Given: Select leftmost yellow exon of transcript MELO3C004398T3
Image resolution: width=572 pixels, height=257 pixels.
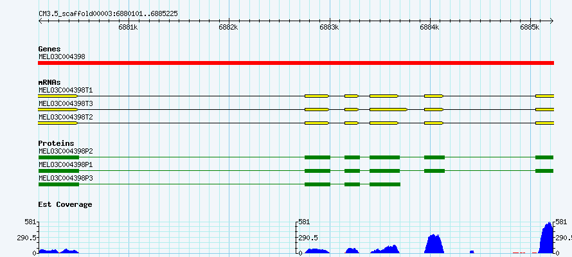Looking at the screenshot, I should point(58,109).
